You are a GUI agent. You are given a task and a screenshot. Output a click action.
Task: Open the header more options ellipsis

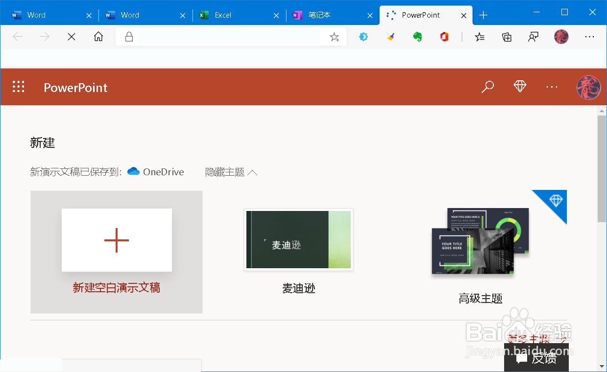click(552, 87)
